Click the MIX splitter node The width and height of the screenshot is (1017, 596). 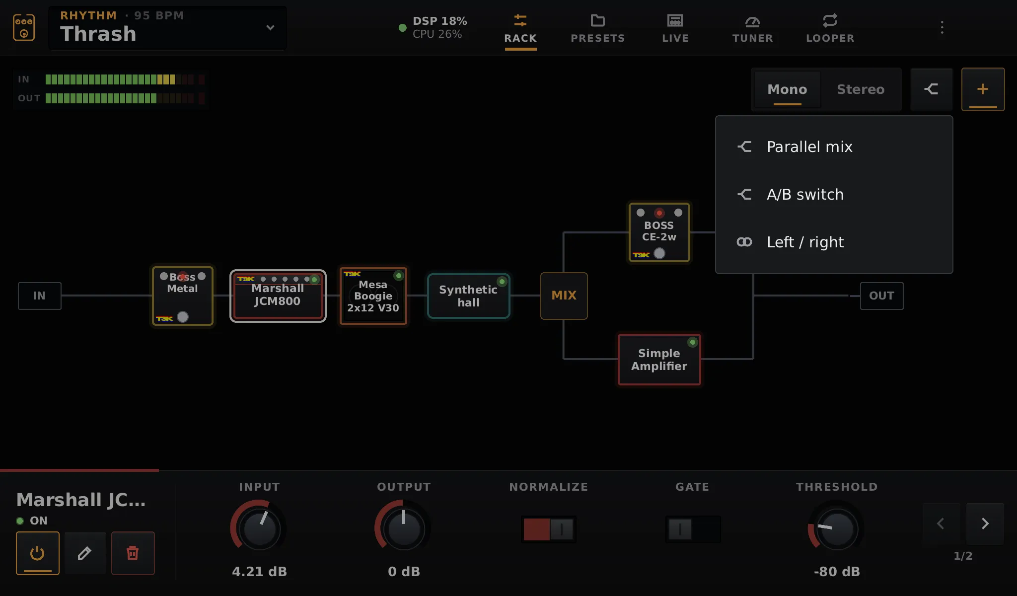564,296
